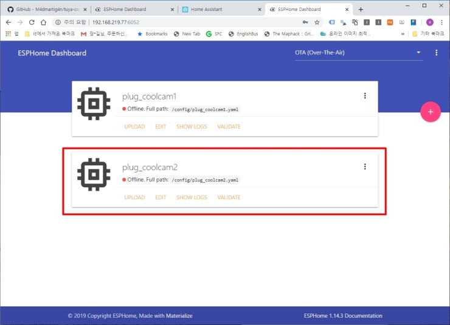
Task: Click the /config/plug_coolcam1.yaml path text
Action: [205, 109]
